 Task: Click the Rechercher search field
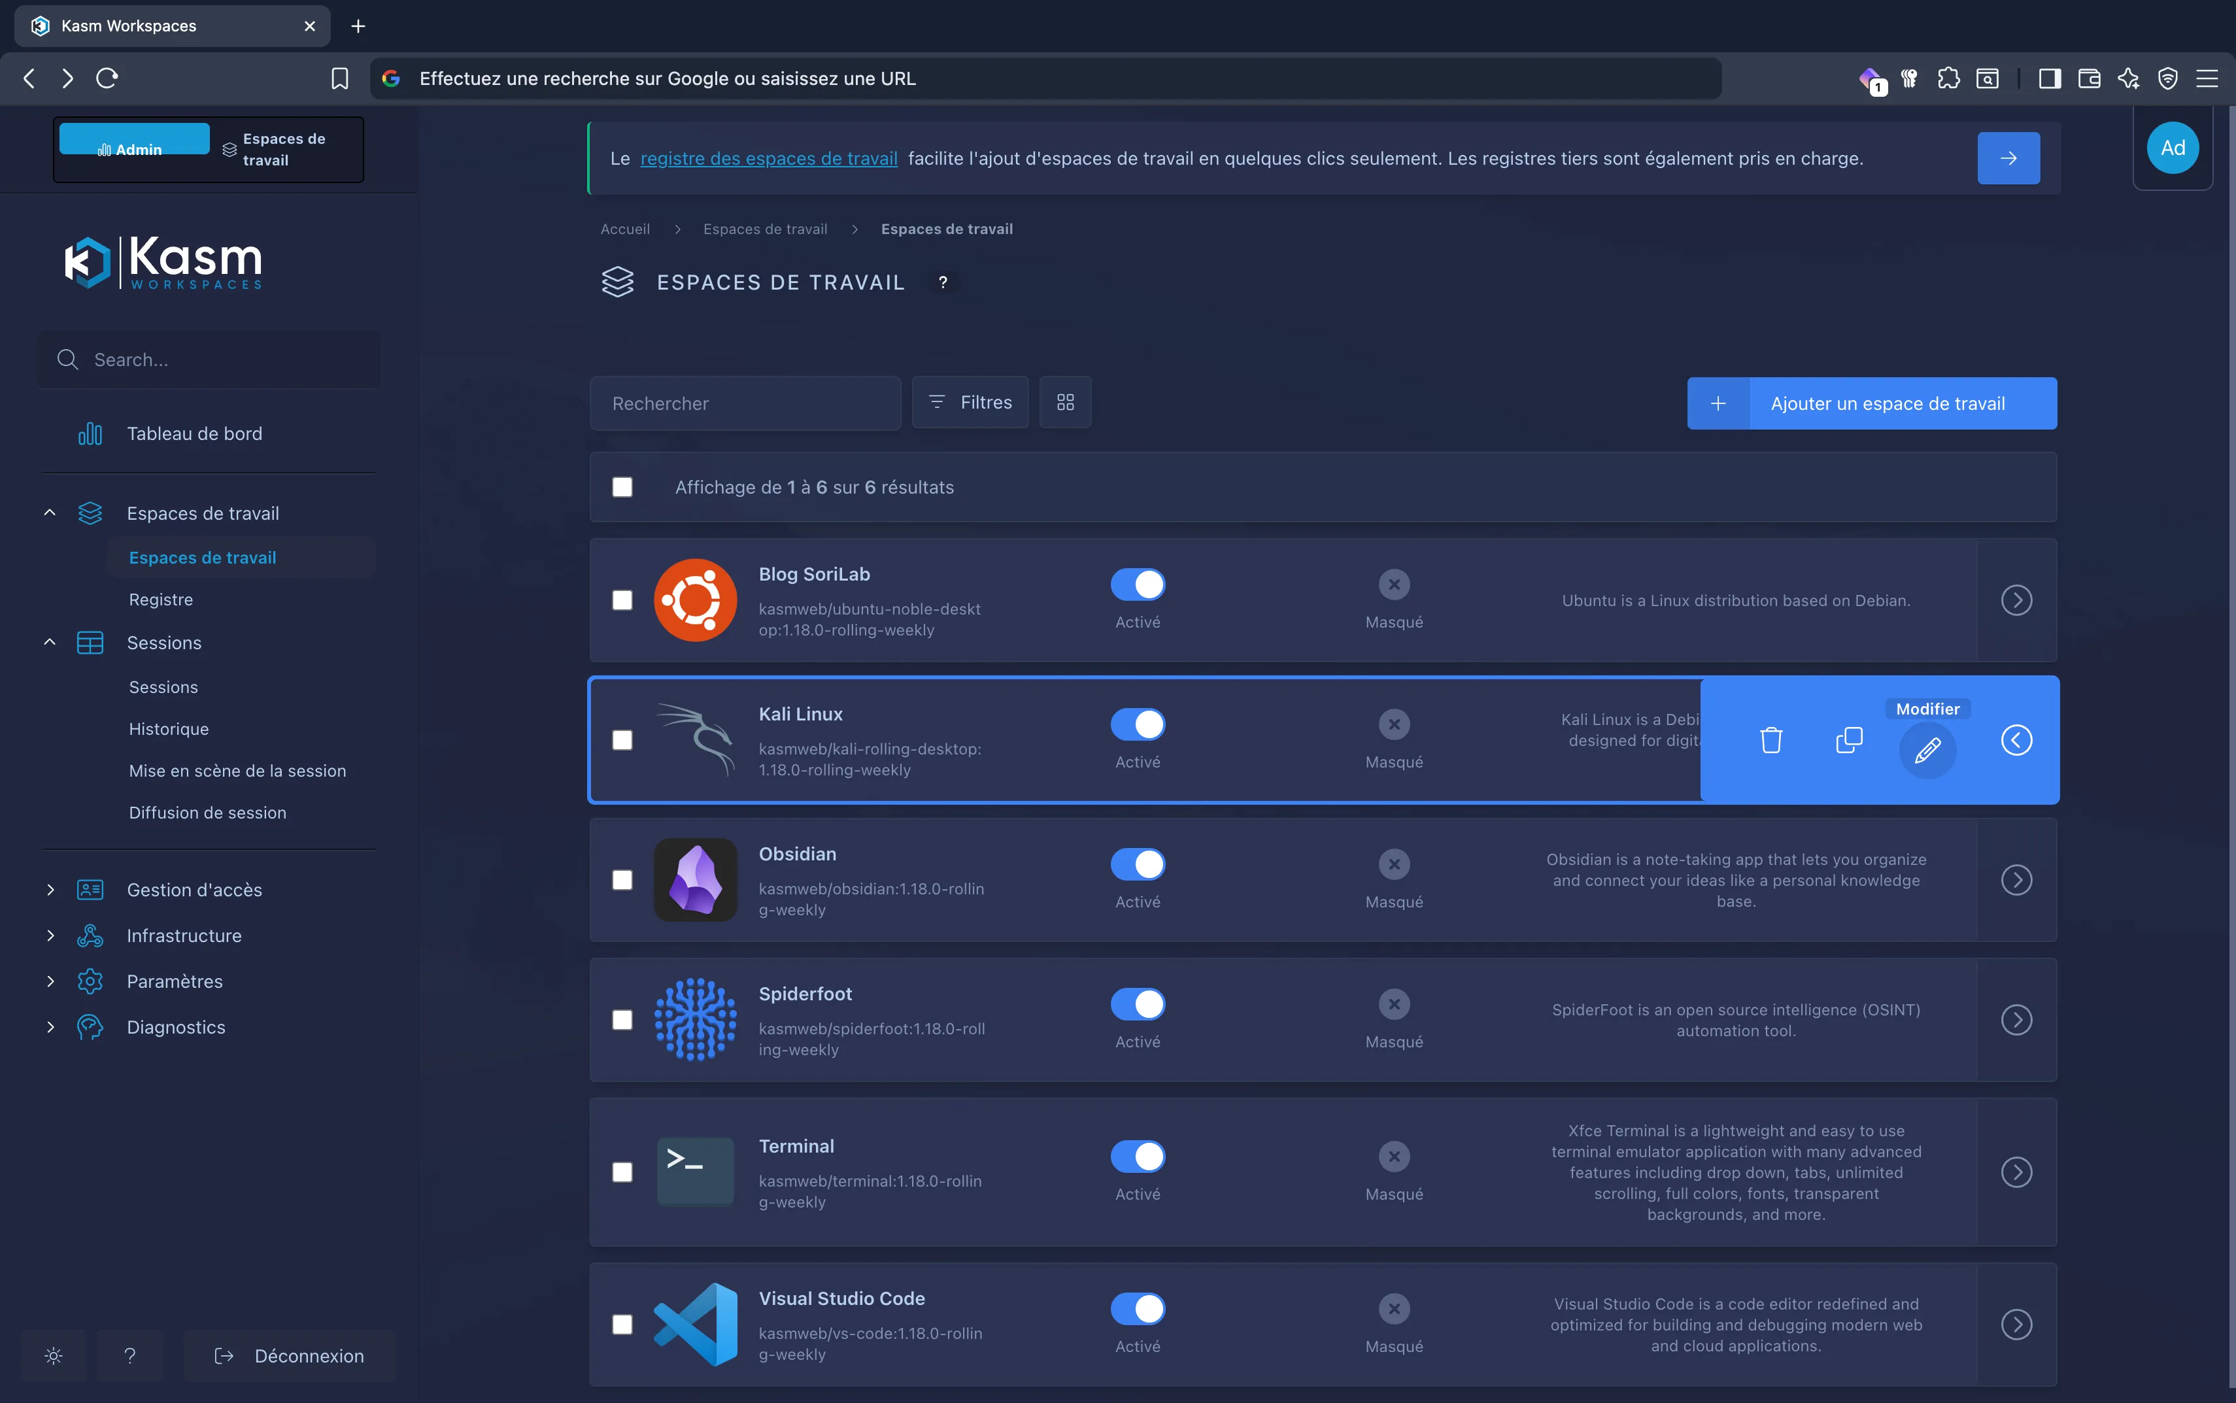745,403
